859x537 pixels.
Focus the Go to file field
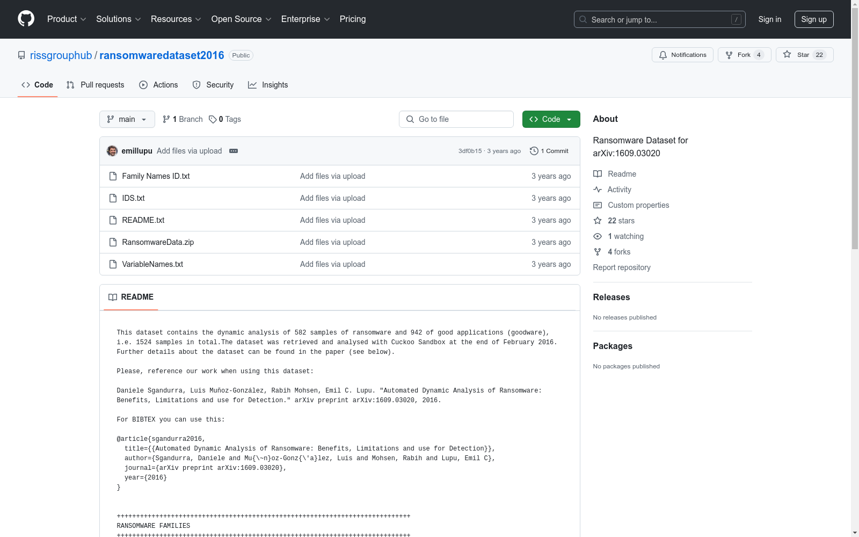pyautogui.click(x=456, y=119)
